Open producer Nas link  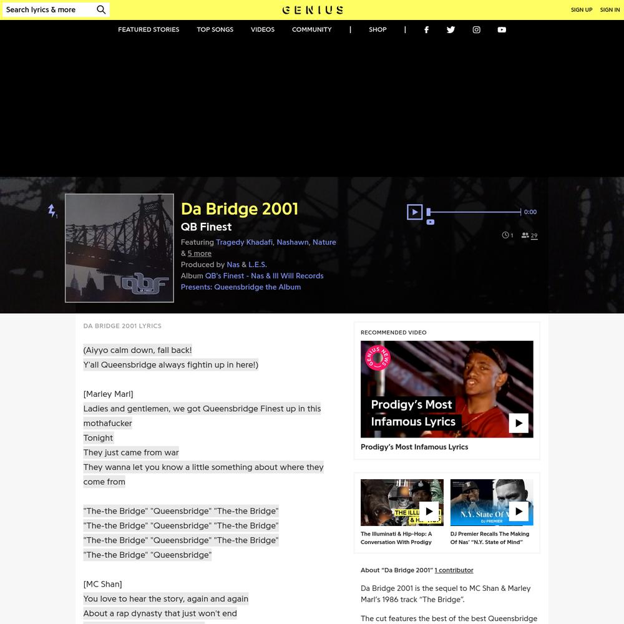tap(233, 264)
